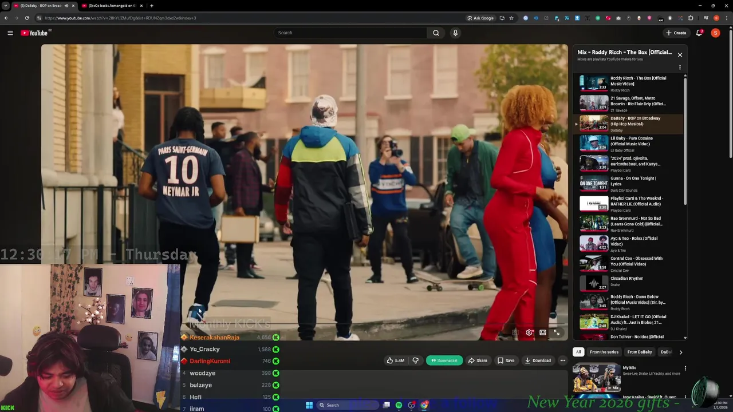Open the Chrome extensions puzzle icon

691,18
